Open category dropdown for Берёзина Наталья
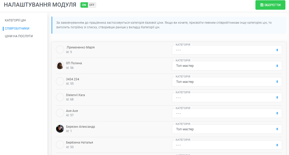This screenshot has height=155, width=289. tap(227, 145)
